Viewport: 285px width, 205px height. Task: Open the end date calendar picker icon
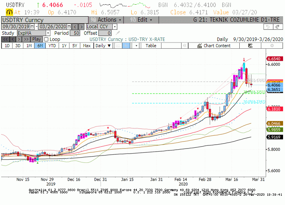click(69, 27)
